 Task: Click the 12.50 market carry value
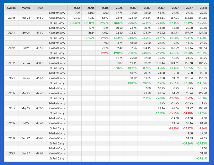[203, 148]
